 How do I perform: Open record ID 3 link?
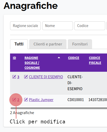(x=18, y=77)
